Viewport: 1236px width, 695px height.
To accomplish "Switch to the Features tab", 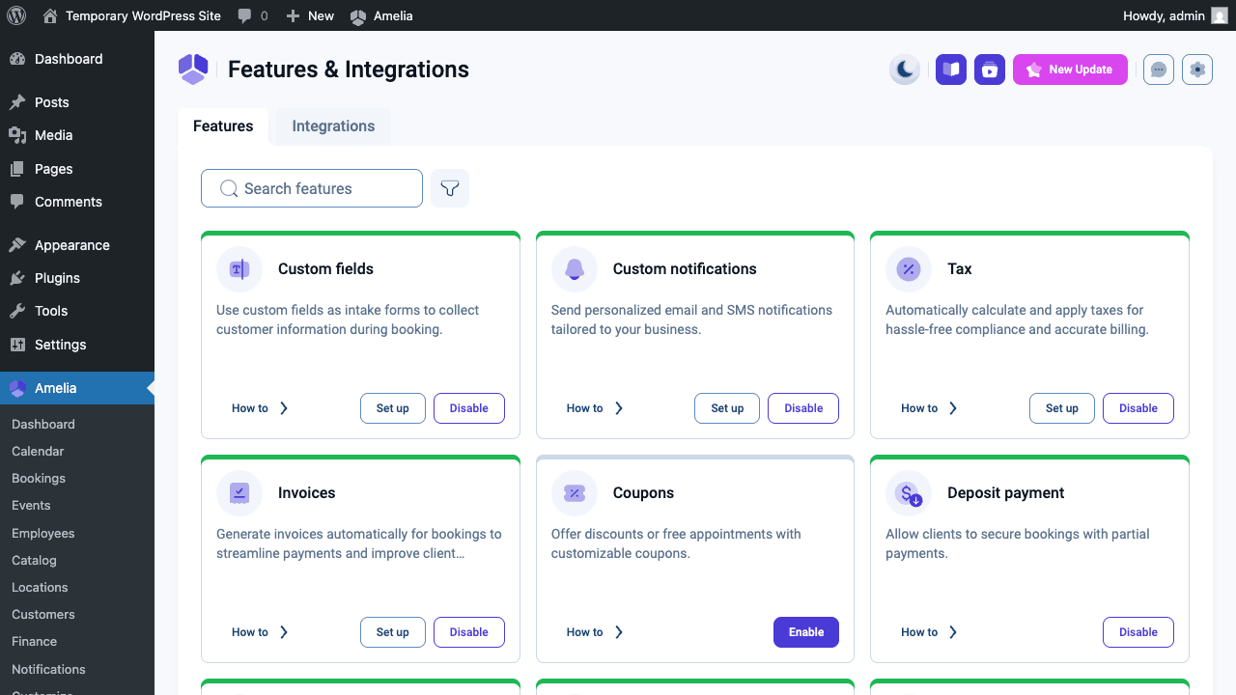I will click(223, 126).
